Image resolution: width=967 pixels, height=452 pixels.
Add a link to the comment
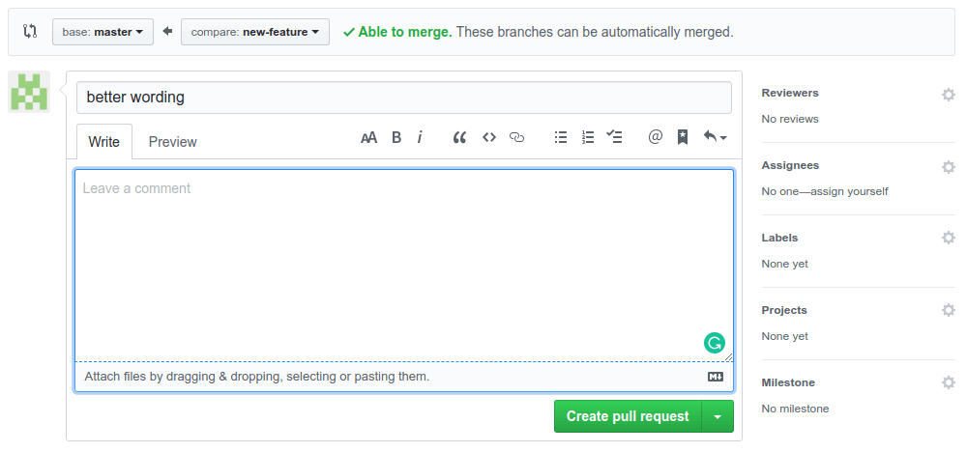click(x=516, y=137)
